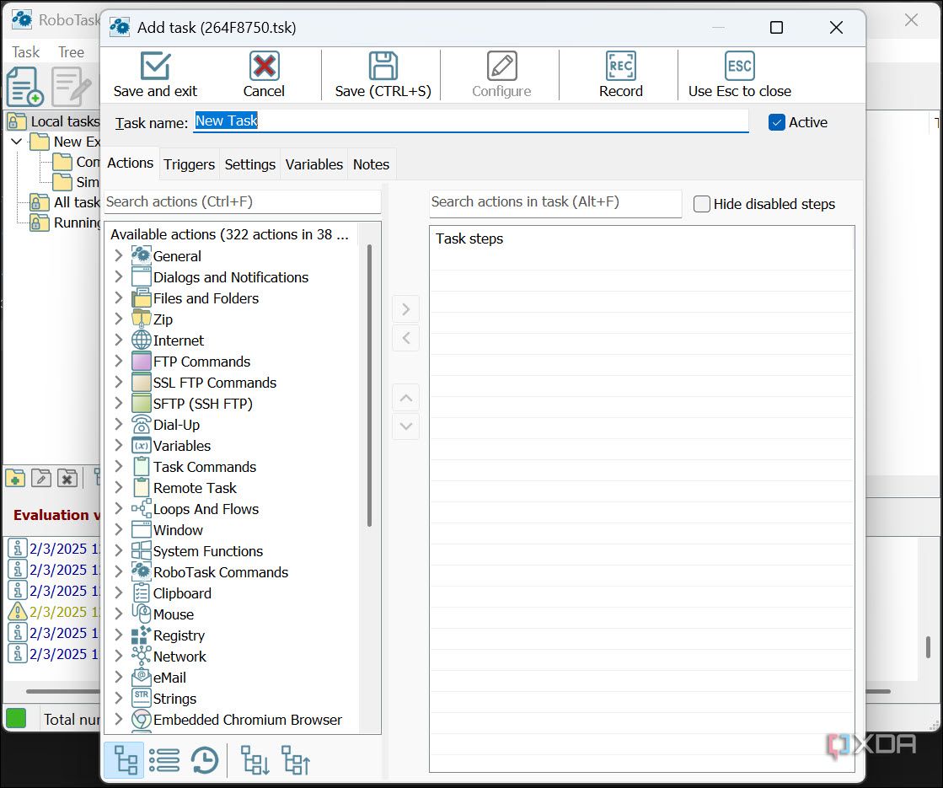The height and width of the screenshot is (788, 943).
Task: Add the selected action with the right arrow
Action: (x=406, y=309)
